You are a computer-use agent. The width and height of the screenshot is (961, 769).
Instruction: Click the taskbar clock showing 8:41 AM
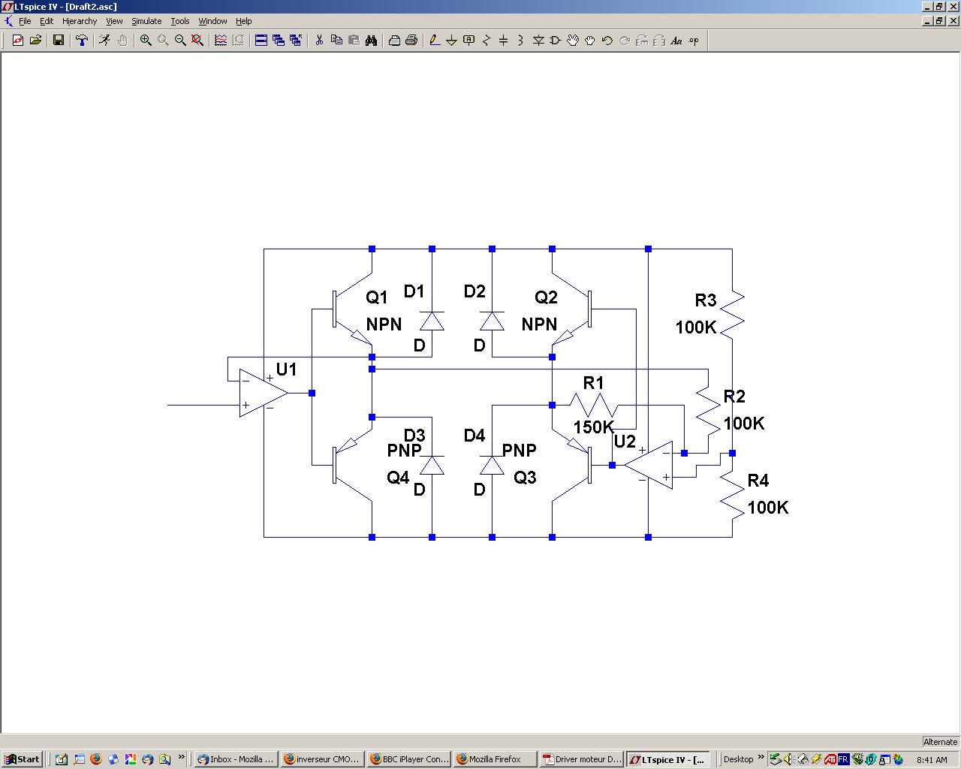[x=932, y=760]
